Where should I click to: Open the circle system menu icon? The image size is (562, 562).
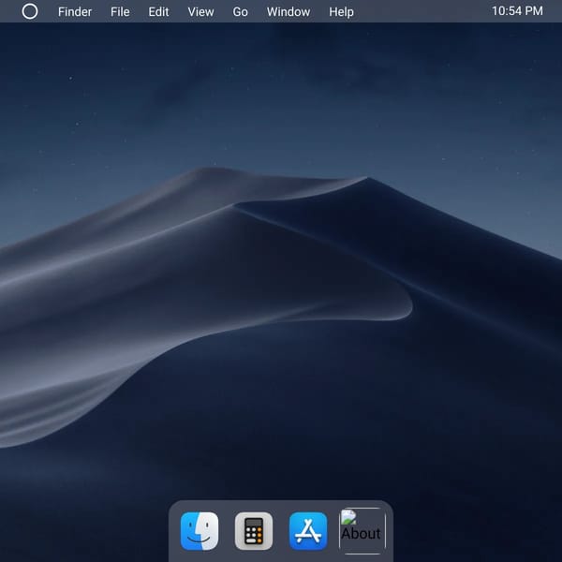pos(30,11)
